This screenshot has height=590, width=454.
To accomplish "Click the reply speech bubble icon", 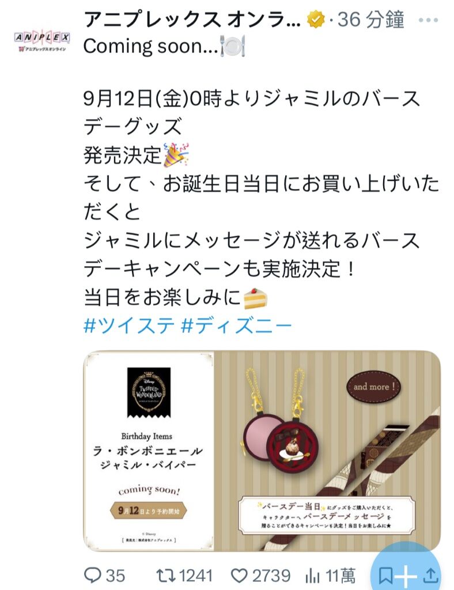I will (x=92, y=576).
